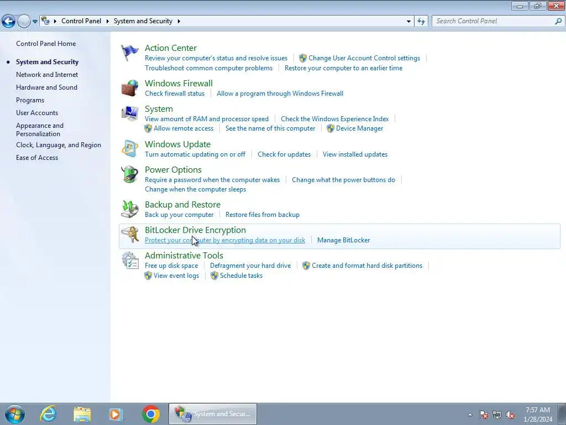Launch Windows Media Player from taskbar
This screenshot has width=566, height=425.
116,414
